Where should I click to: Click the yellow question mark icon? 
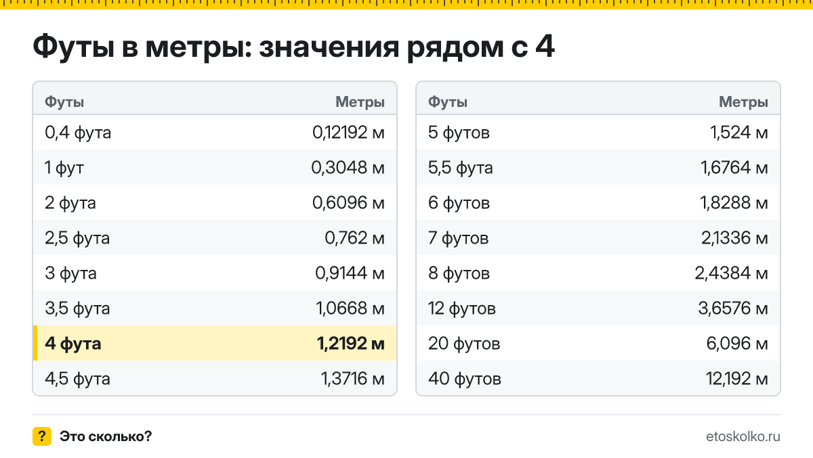click(x=42, y=436)
